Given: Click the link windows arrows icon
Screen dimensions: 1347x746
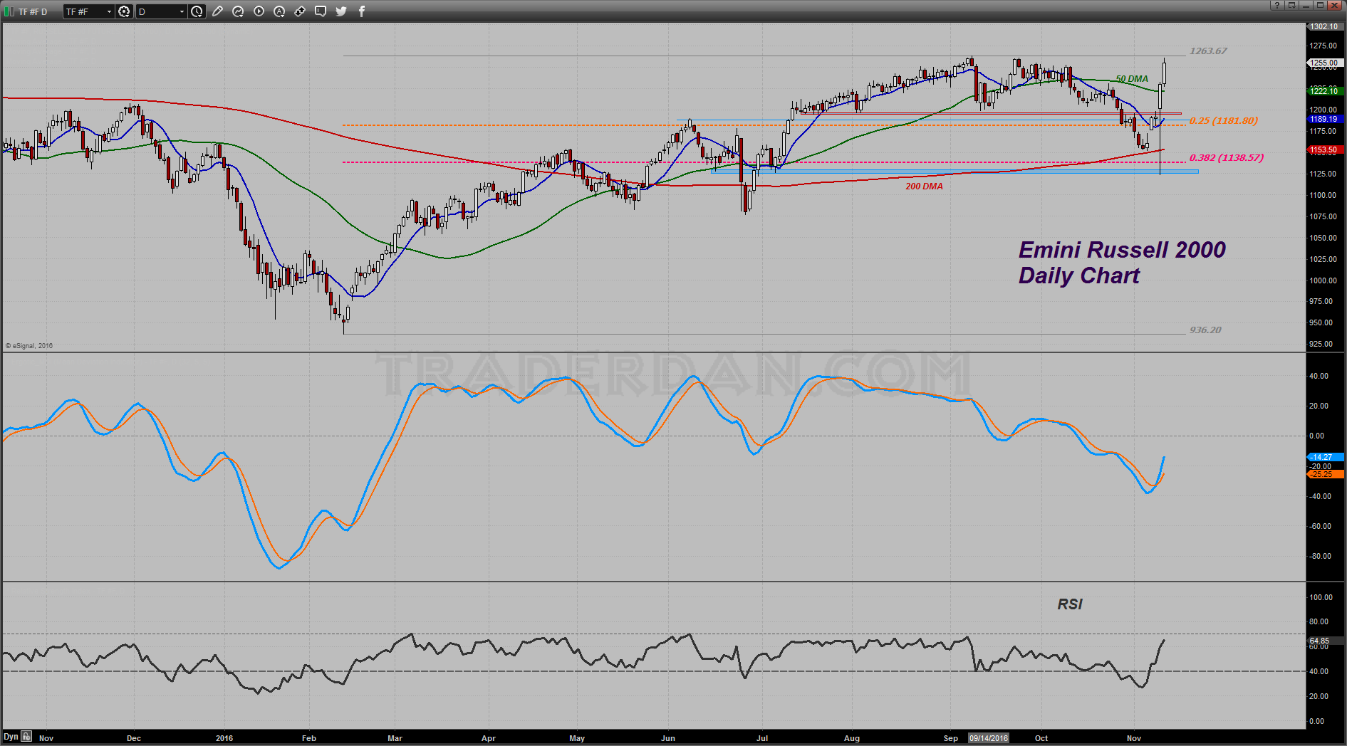Looking at the screenshot, I should click(x=300, y=11).
